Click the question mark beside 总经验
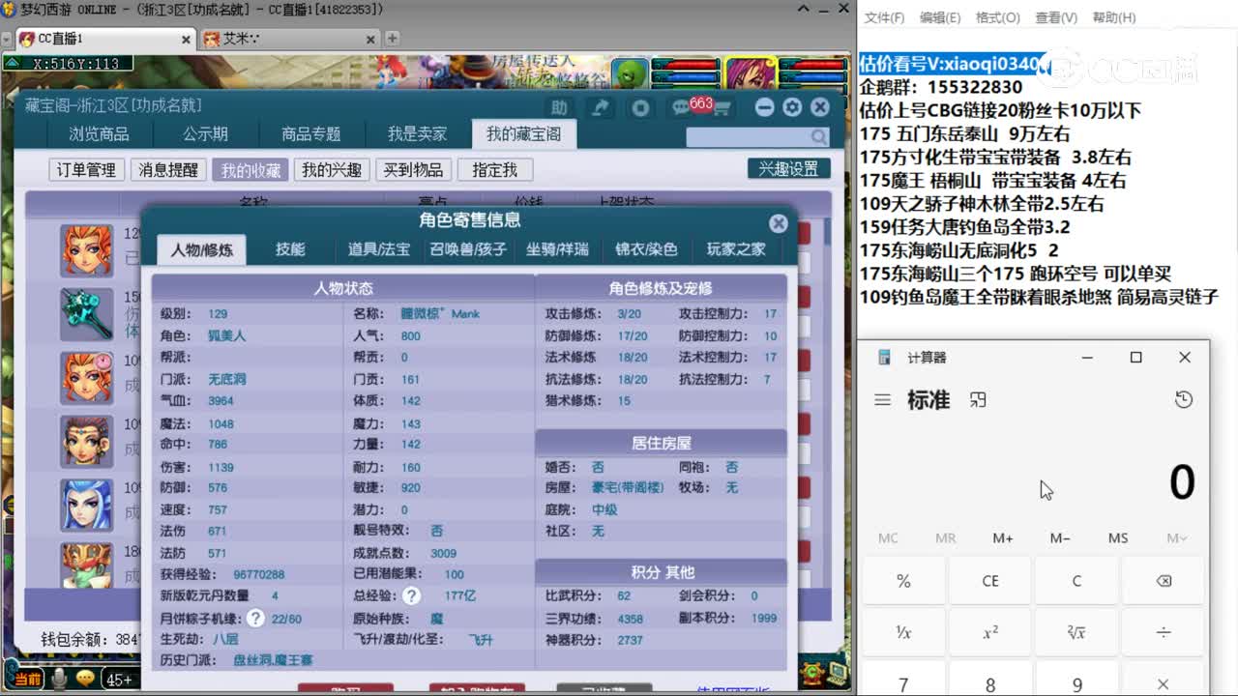Viewport: 1238px width, 696px height. 411,595
